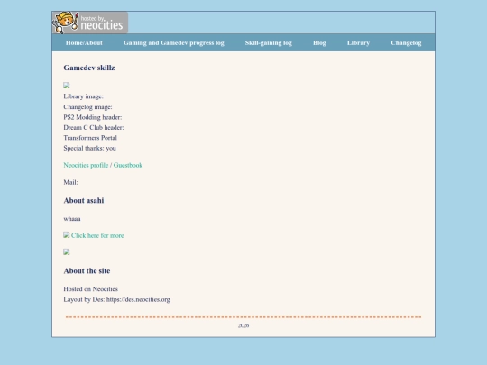
Task: Click the Dream C Club header: line
Action: tap(94, 128)
